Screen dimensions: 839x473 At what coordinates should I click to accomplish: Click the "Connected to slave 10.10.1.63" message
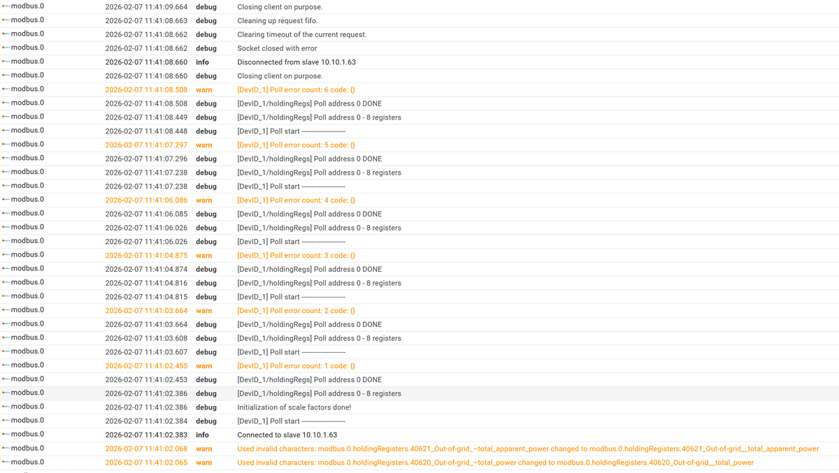287,435
